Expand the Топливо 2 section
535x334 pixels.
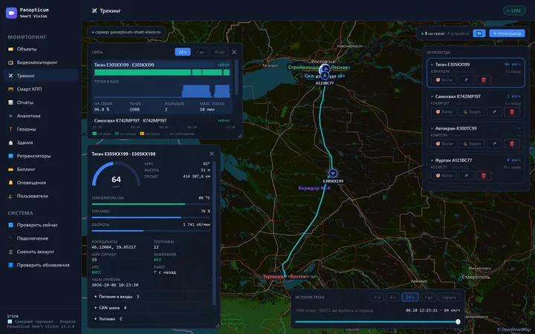pyautogui.click(x=151, y=319)
